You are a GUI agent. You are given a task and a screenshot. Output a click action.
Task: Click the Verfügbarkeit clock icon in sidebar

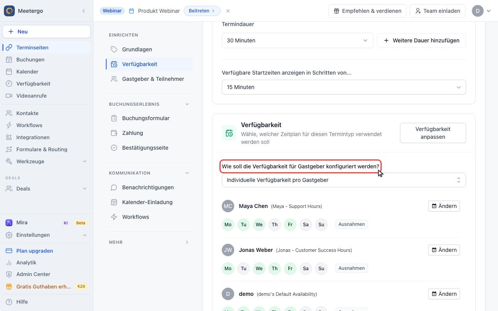pyautogui.click(x=9, y=84)
